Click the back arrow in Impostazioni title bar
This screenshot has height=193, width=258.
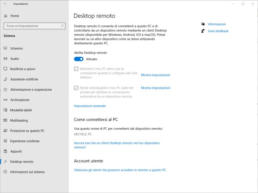[5, 4]
